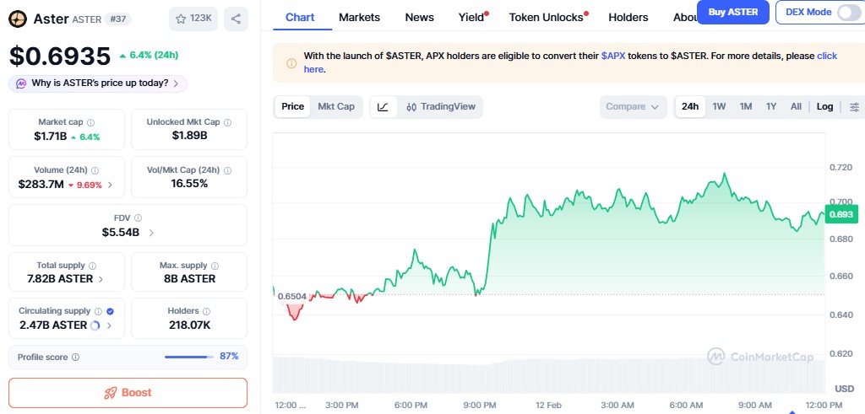Open info icon next to Holders

206,311
